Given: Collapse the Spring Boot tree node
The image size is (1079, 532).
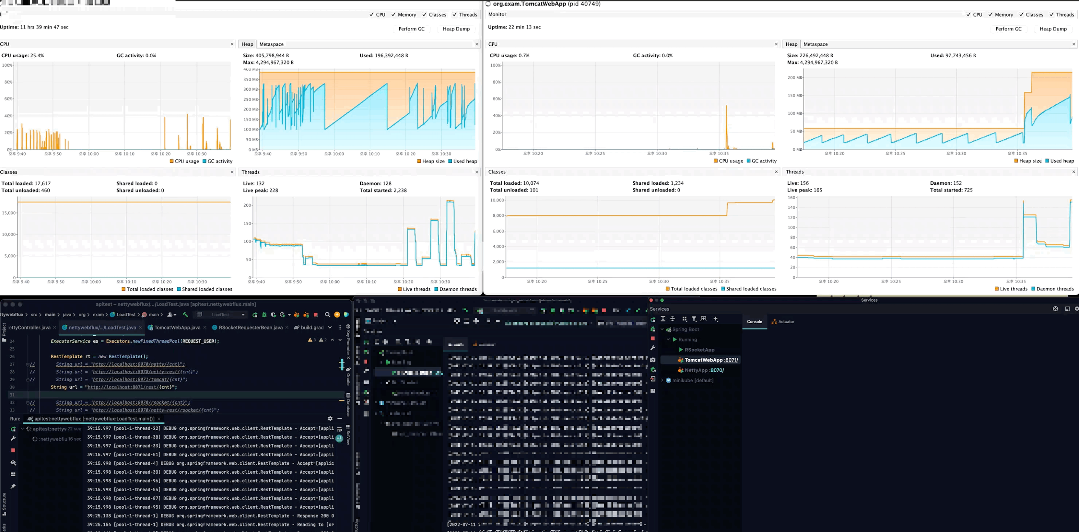Looking at the screenshot, I should coord(662,329).
